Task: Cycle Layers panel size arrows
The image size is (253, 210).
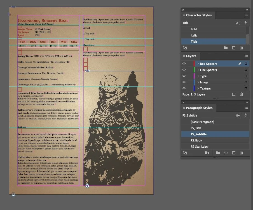Action: pos(184,56)
